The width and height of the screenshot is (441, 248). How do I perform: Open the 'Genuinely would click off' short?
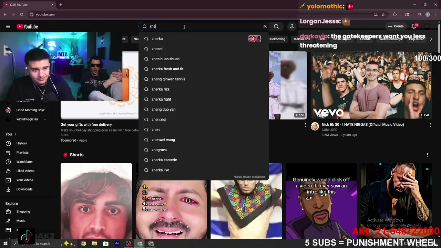click(x=321, y=201)
